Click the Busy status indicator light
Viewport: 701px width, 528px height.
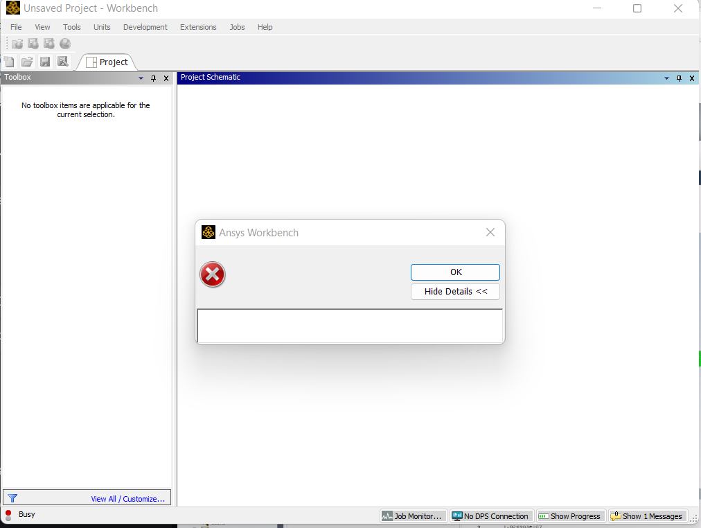8,515
